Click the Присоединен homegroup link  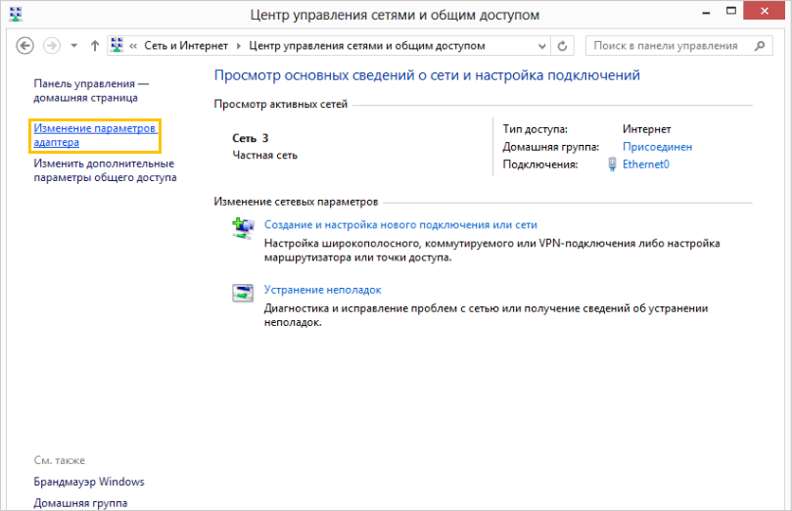tap(657, 147)
